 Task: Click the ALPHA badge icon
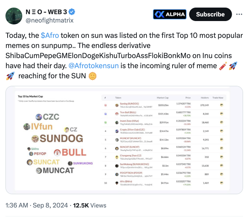(170, 14)
